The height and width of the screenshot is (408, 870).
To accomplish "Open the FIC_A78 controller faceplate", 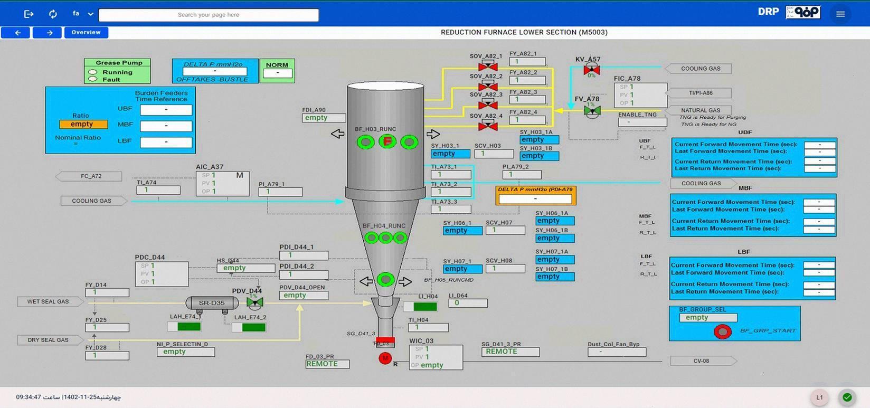I will (640, 95).
